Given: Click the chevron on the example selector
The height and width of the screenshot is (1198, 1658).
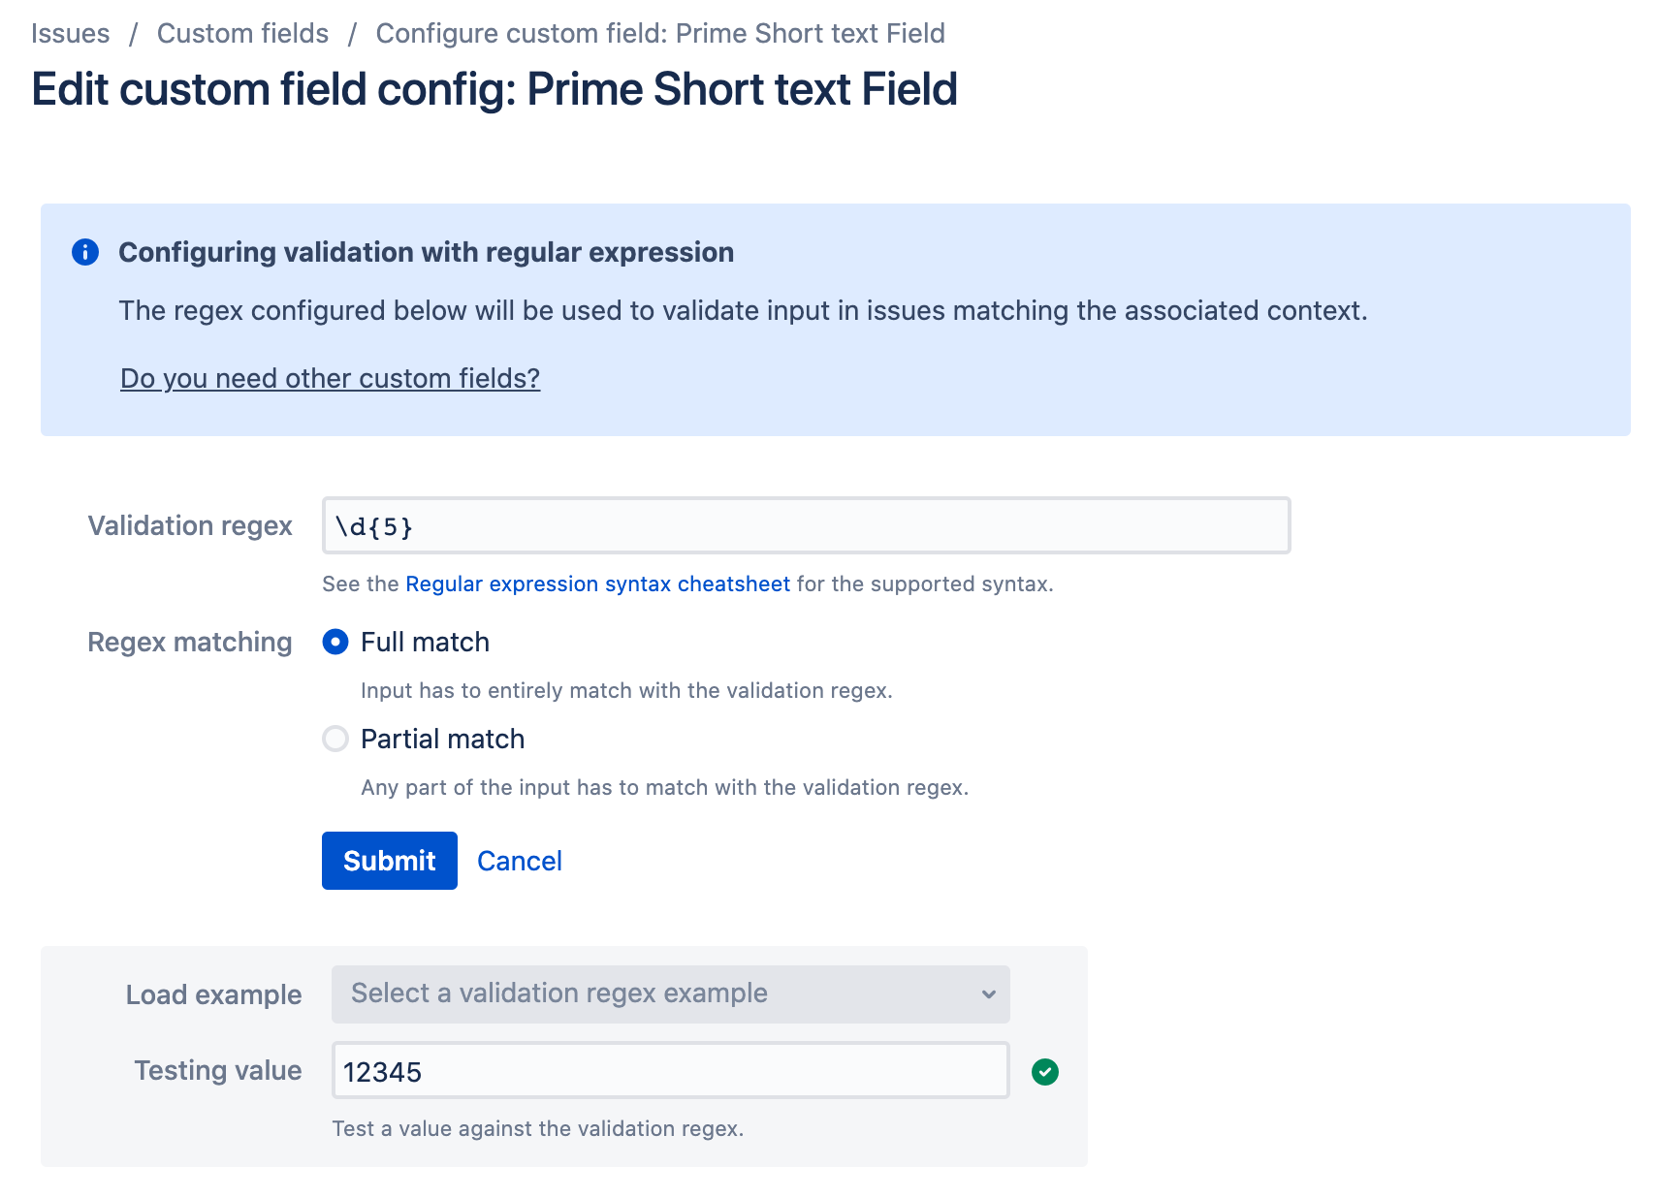Looking at the screenshot, I should click(x=988, y=993).
